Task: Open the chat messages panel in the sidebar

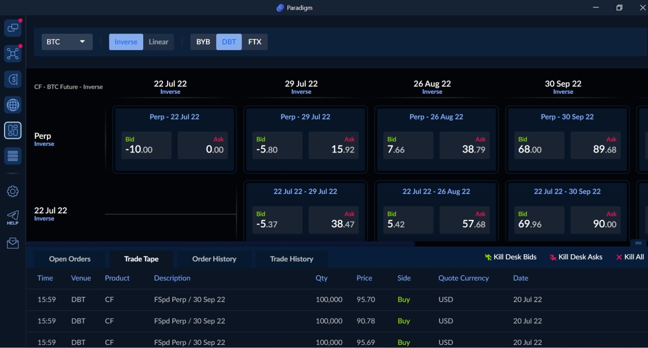Action: [13, 28]
